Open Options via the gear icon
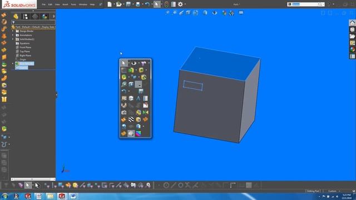This screenshot has width=356, height=200. point(180,4)
